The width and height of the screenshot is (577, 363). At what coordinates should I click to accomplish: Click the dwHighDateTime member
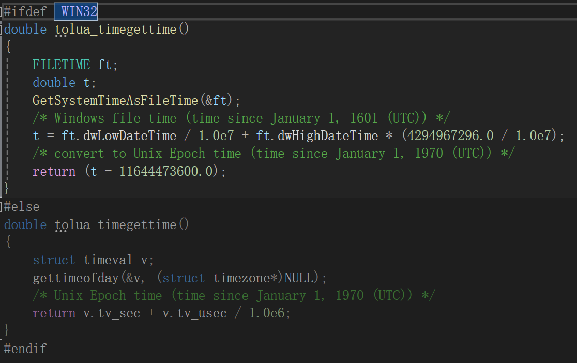coord(328,136)
